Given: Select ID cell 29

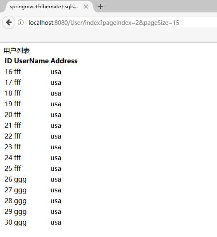Looking at the screenshot, I should coord(8,211).
